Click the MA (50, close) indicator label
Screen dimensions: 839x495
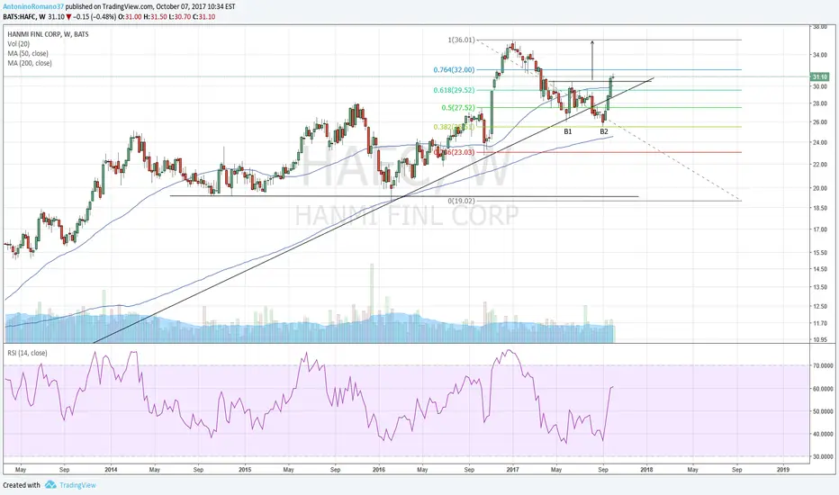click(x=28, y=53)
